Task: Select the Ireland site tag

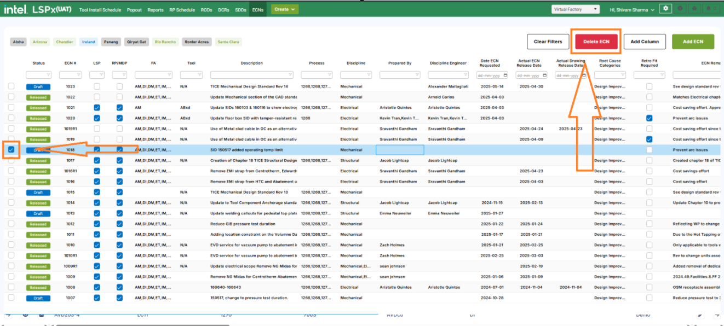Action: point(88,42)
